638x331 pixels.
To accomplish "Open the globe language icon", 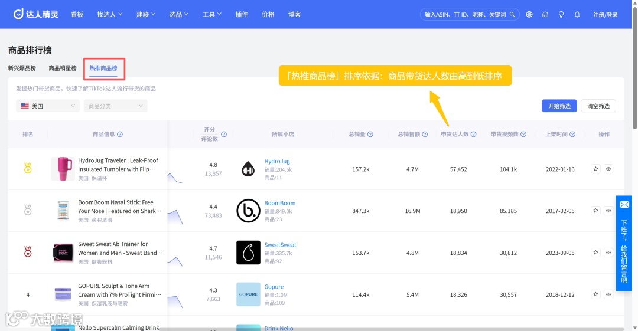I will [x=529, y=14].
